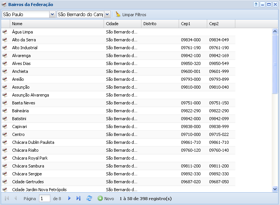This screenshot has width=280, height=205.
Task: Click the page number input field
Action: [x=45, y=198]
